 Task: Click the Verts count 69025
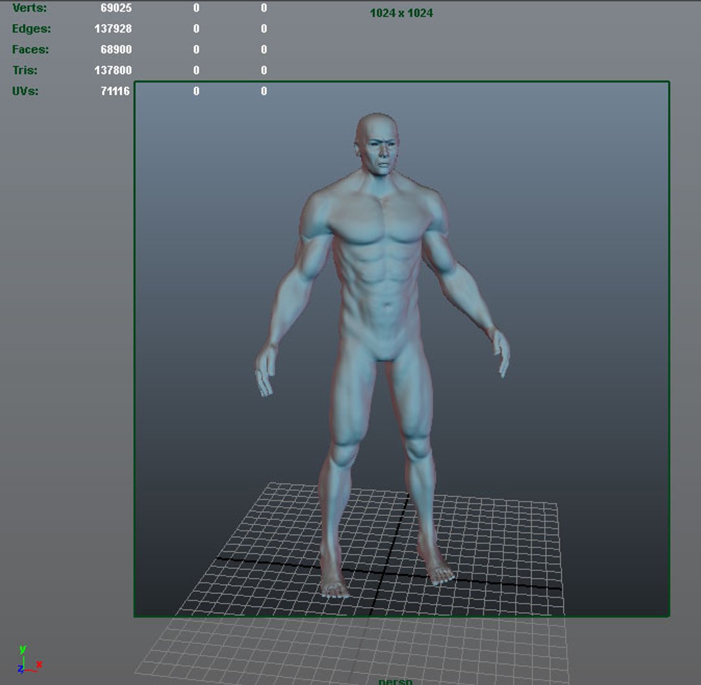[116, 8]
